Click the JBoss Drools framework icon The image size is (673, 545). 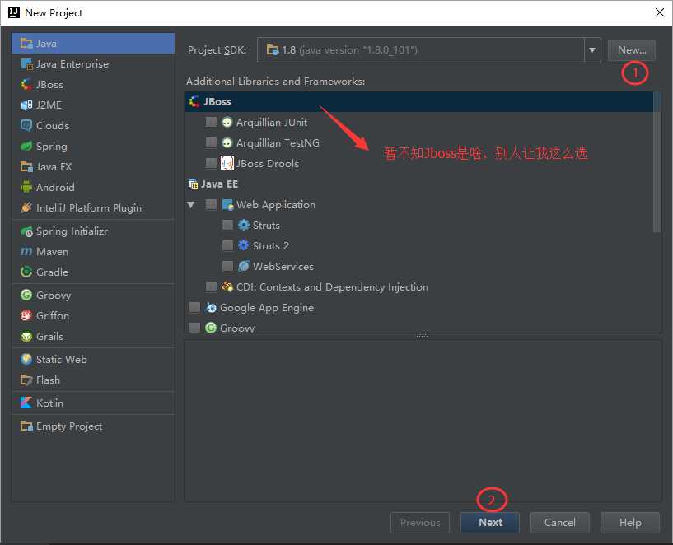[x=227, y=163]
